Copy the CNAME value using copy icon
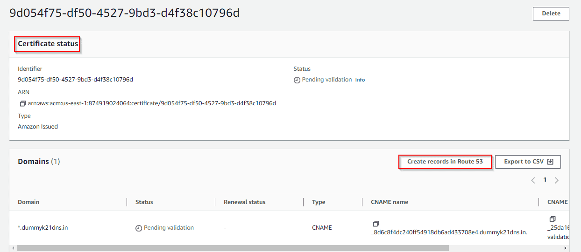Image resolution: width=581 pixels, height=252 pixels. [x=553, y=219]
